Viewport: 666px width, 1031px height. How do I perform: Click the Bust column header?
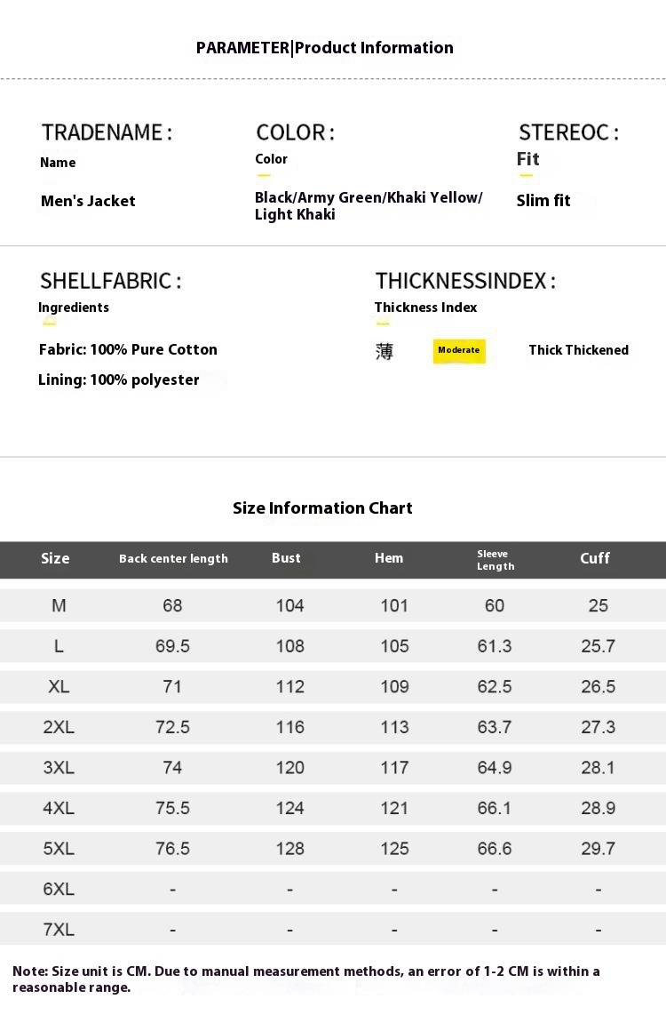point(286,558)
